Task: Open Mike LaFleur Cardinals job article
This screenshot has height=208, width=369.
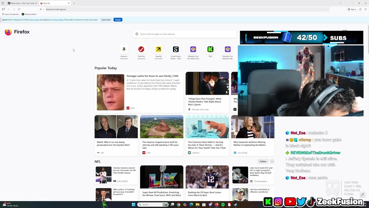Action: click(116, 194)
